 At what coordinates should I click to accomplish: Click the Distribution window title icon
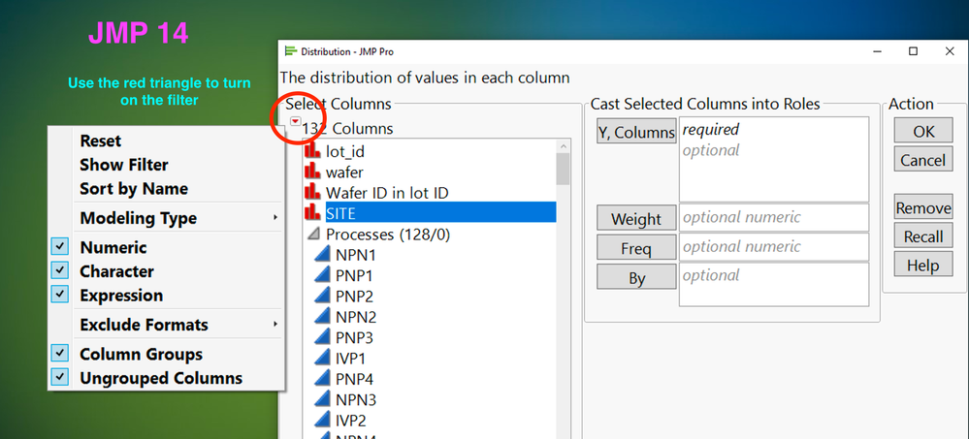point(289,51)
